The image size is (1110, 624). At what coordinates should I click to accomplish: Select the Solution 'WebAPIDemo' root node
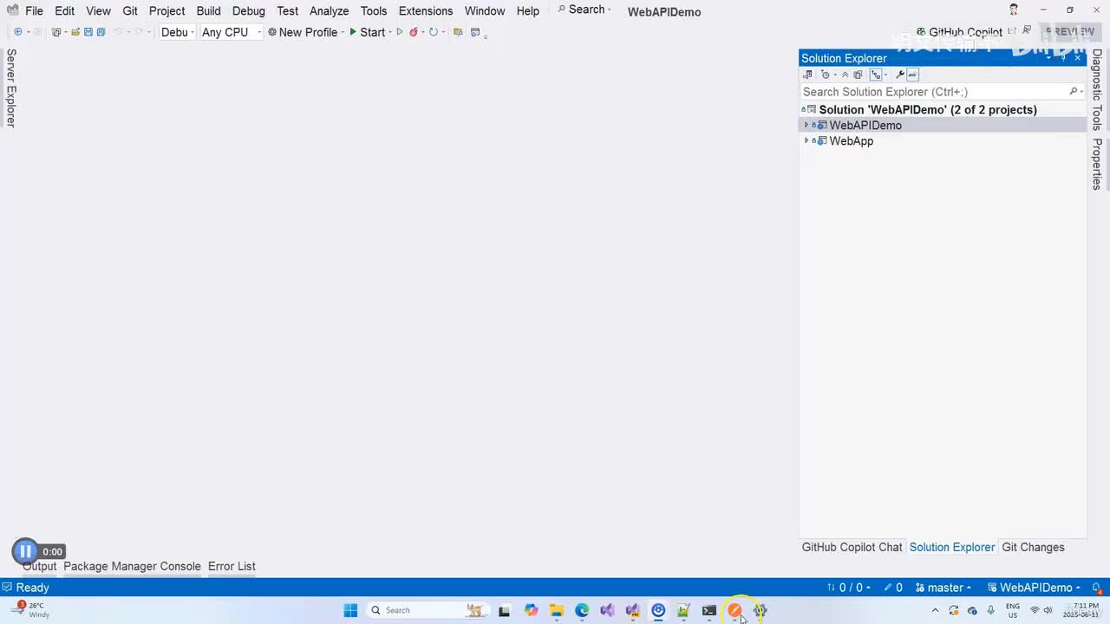click(928, 110)
